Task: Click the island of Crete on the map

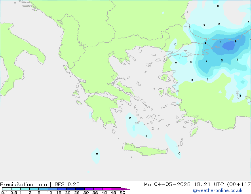Action: coord(145,150)
